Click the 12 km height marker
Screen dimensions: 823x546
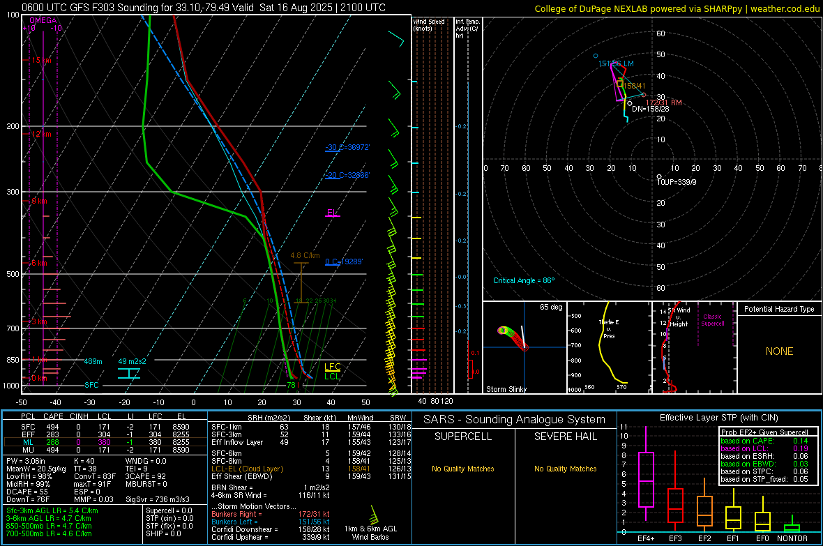click(41, 134)
